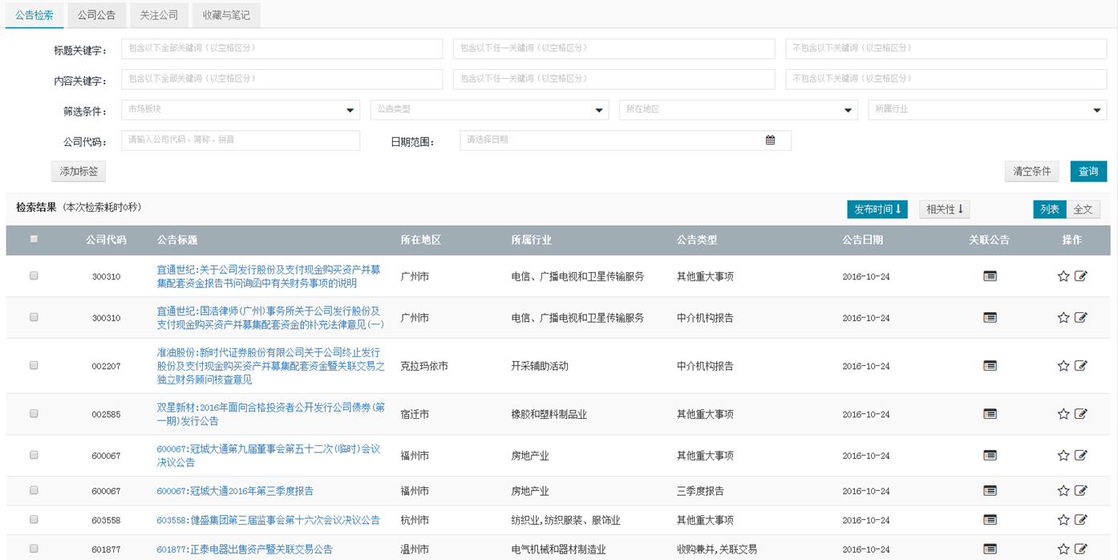Favorite the 002207 准油股份 announcement

pyautogui.click(x=1063, y=366)
